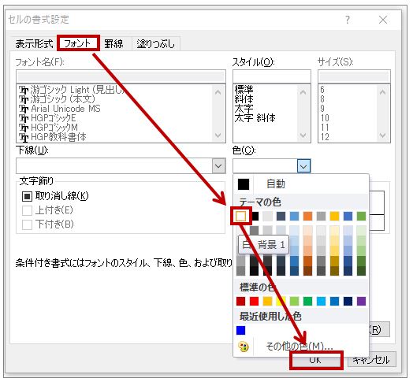Image resolution: width=413 pixels, height=382 pixels.
Task: Select font HGPゴシックM
Action: [48, 128]
